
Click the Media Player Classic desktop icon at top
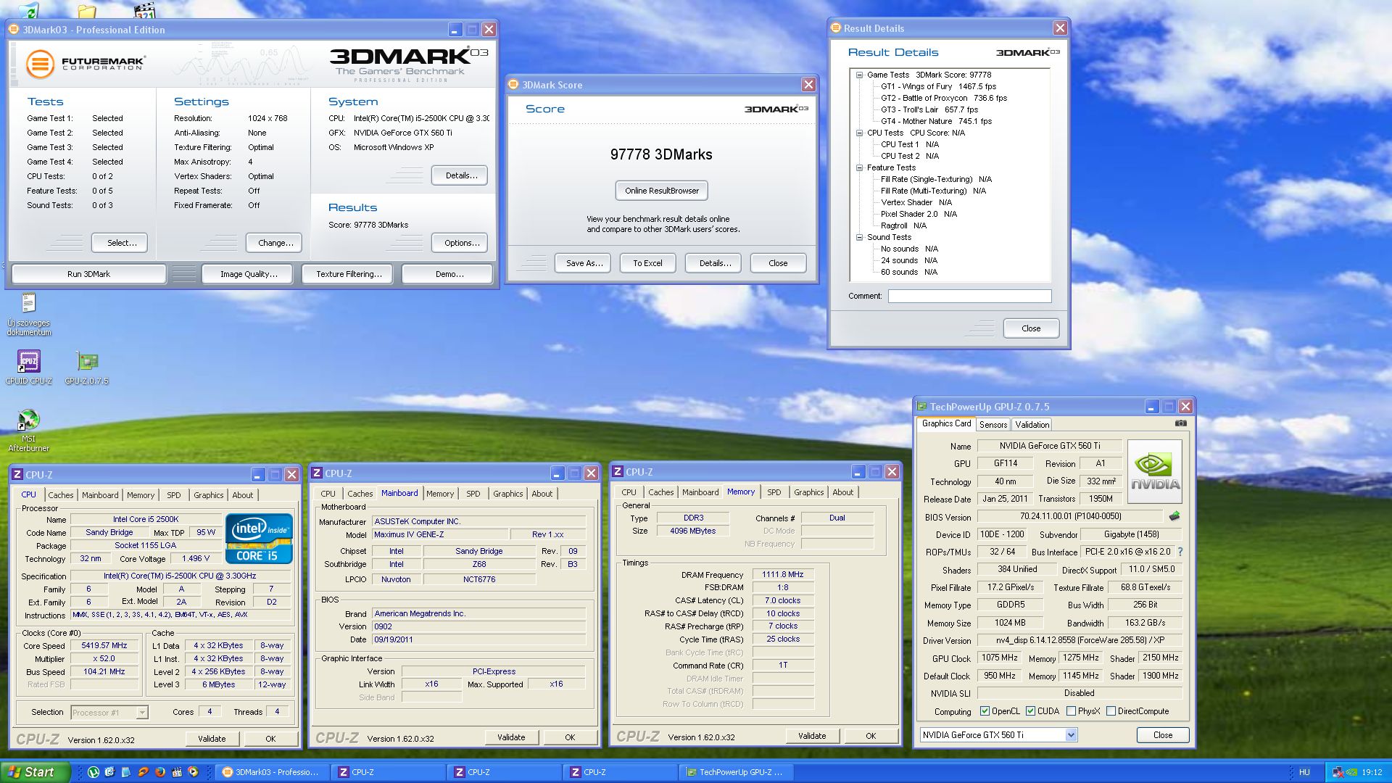[145, 10]
